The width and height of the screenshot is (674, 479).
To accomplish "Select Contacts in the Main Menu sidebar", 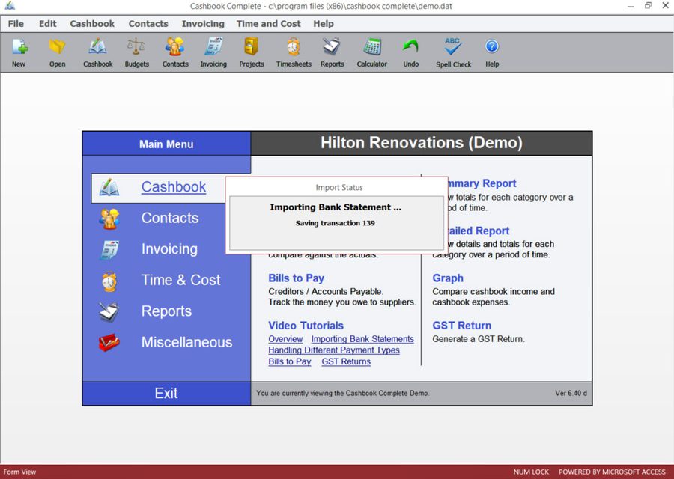I will pyautogui.click(x=170, y=218).
